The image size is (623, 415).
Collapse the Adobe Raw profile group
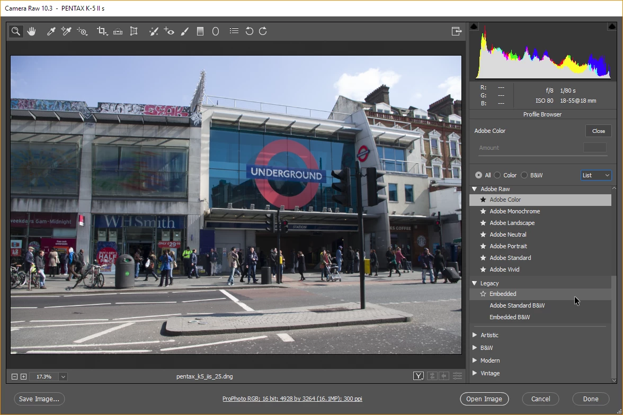click(x=475, y=189)
